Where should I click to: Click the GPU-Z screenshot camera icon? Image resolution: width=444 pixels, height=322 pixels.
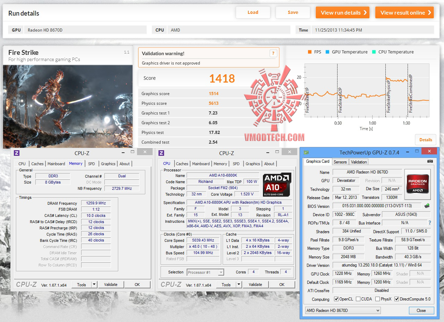tap(430, 161)
